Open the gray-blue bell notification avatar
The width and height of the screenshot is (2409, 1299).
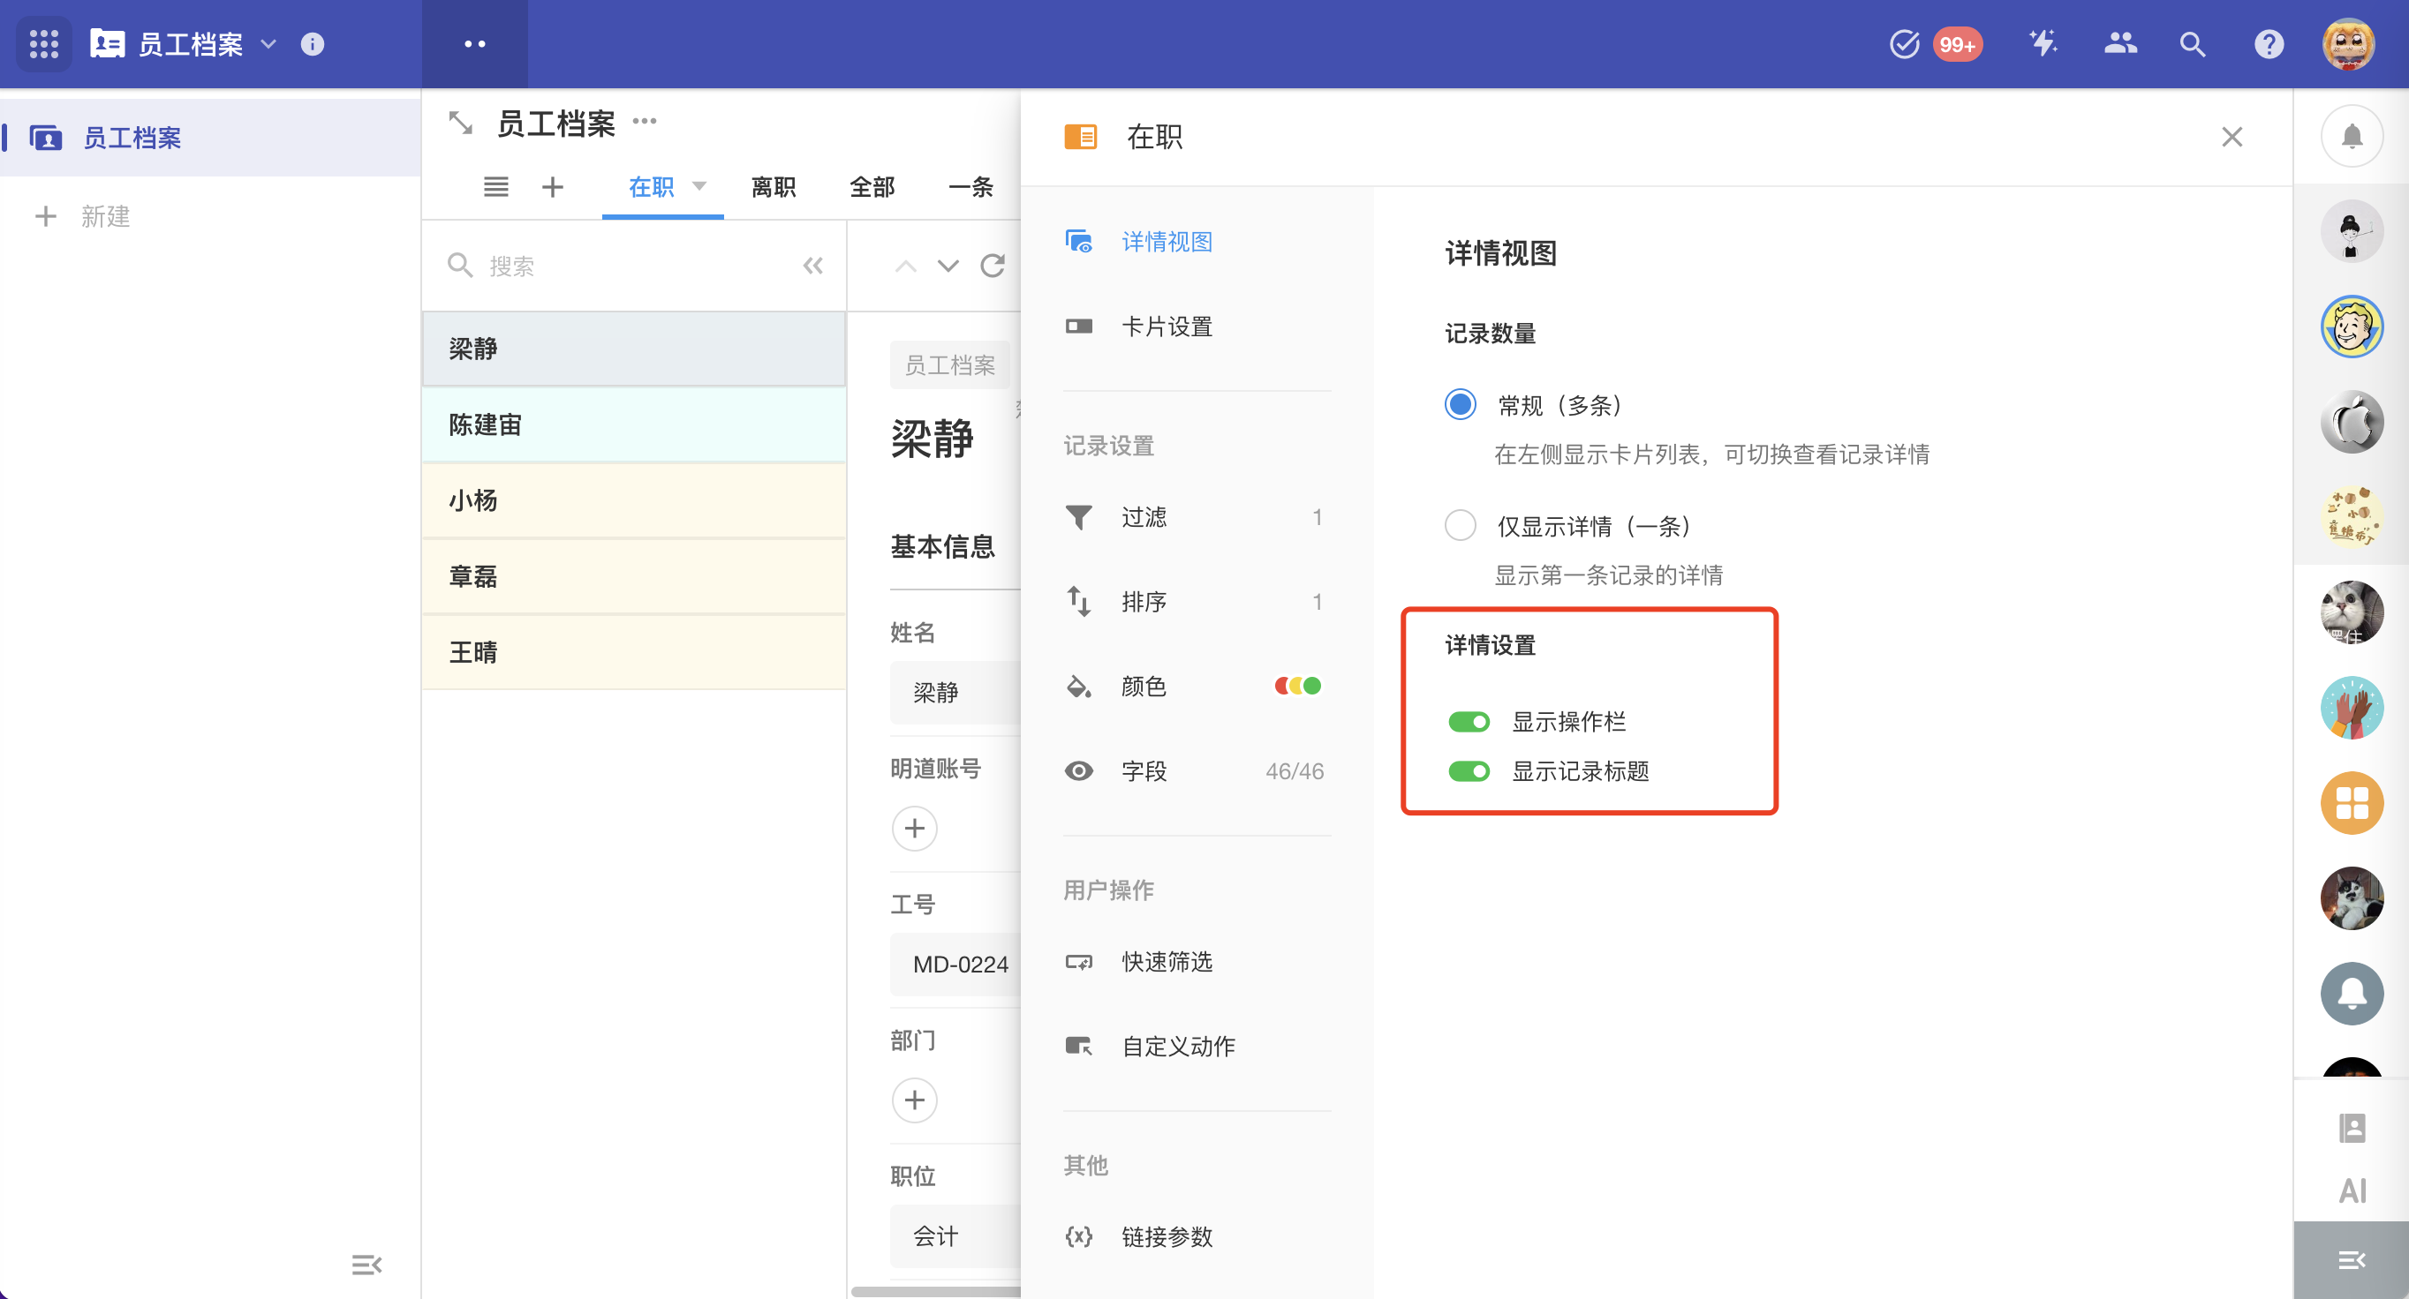pyautogui.click(x=2351, y=994)
